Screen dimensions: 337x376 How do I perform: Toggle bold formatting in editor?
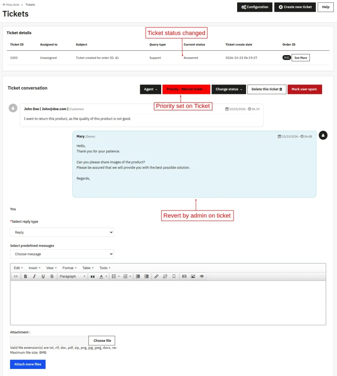(25, 276)
